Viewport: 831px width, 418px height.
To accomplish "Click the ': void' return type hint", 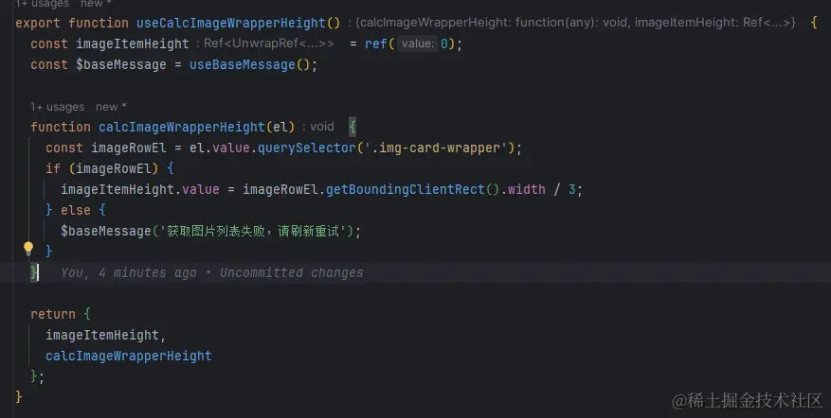I will click(318, 127).
